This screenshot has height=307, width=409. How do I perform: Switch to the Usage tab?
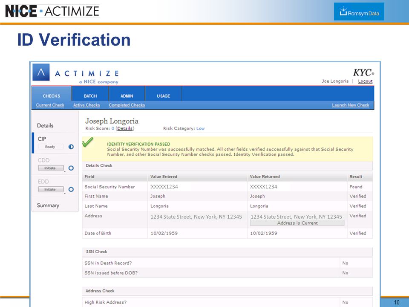[x=163, y=96]
